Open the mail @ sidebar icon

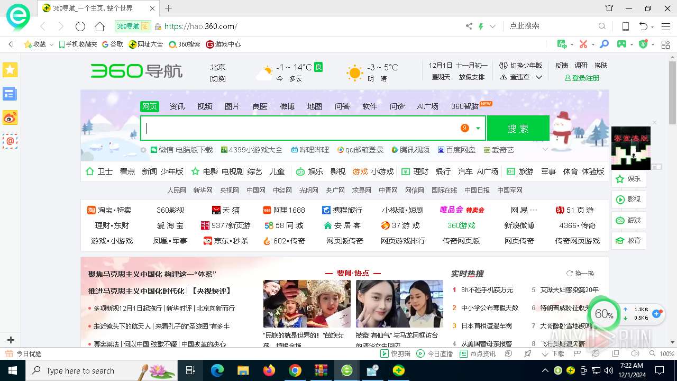point(10,141)
